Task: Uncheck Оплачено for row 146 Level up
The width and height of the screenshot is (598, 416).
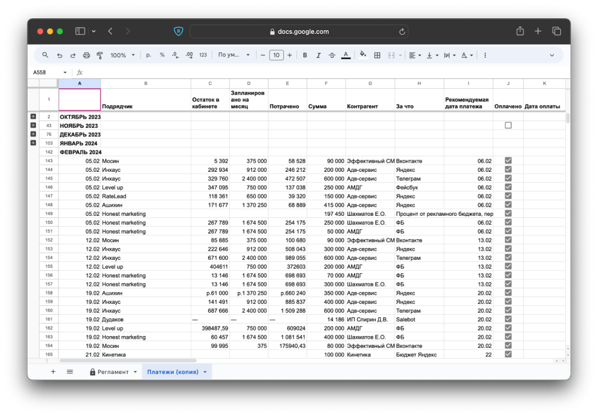Action: pos(508,187)
